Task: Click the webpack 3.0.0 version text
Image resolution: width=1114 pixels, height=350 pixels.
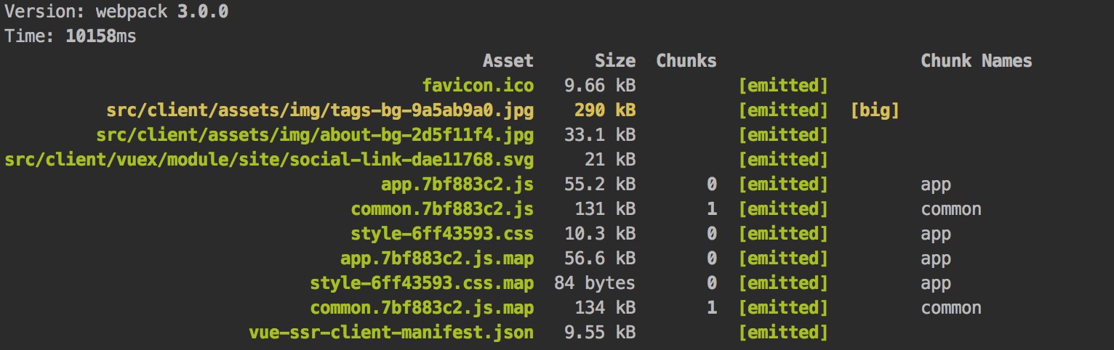Action: click(x=161, y=12)
